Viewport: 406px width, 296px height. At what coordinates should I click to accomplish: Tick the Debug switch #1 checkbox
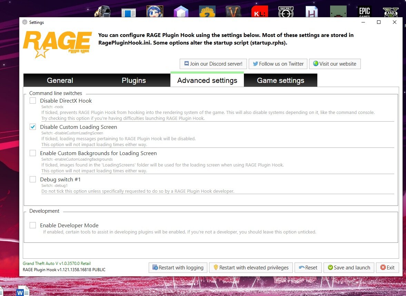(33, 179)
